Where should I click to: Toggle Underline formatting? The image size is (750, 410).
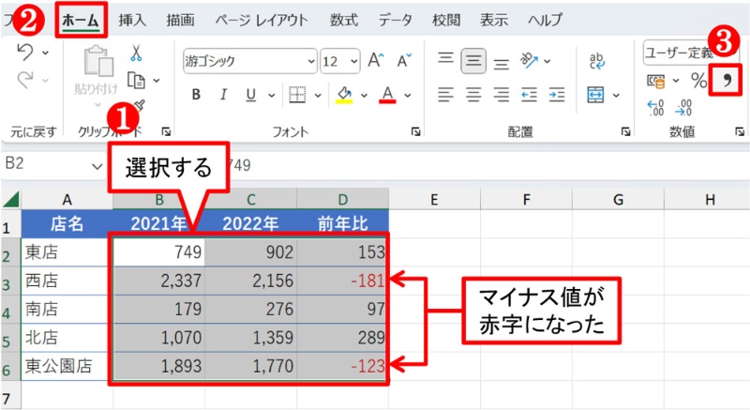click(x=250, y=95)
